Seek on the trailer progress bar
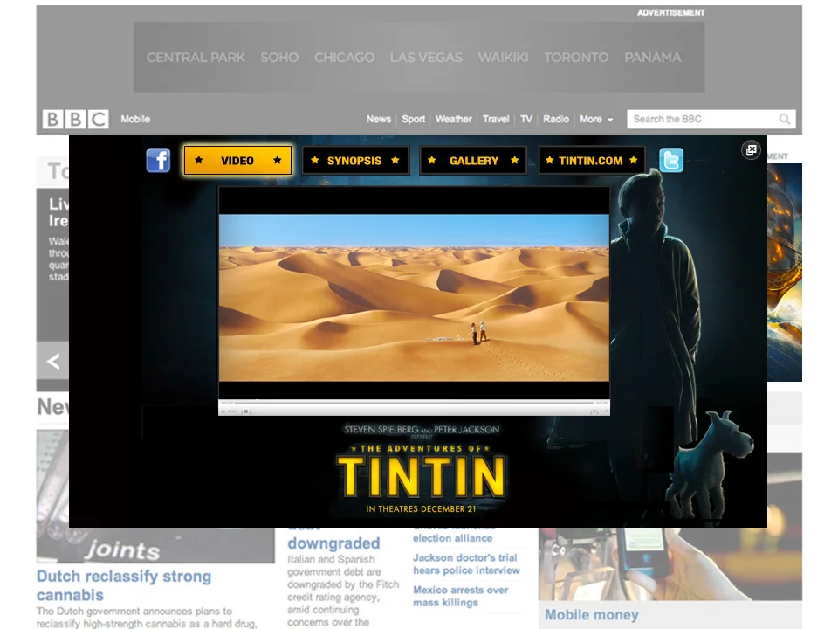This screenshot has height=629, width=838. tap(414, 403)
